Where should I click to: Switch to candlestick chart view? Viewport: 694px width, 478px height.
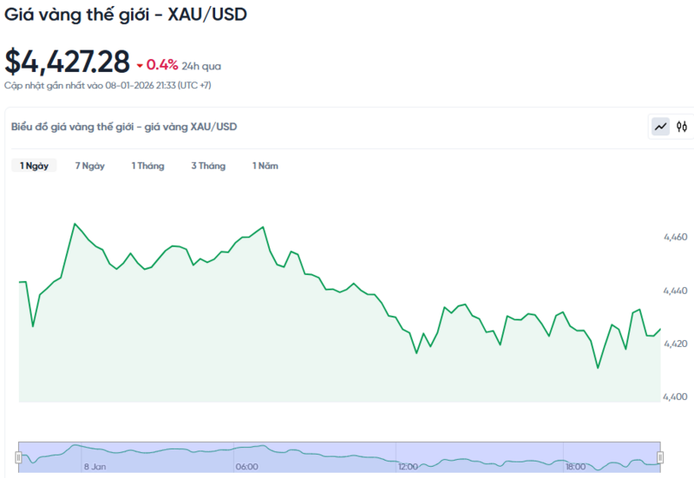[x=682, y=127]
